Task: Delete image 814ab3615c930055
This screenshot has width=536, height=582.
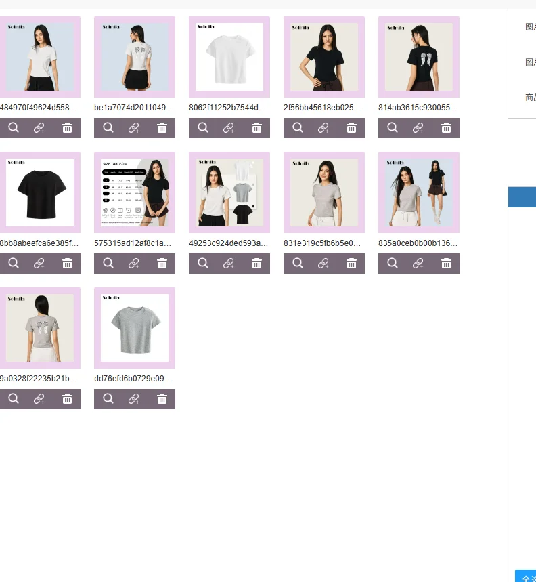Action: tap(446, 128)
